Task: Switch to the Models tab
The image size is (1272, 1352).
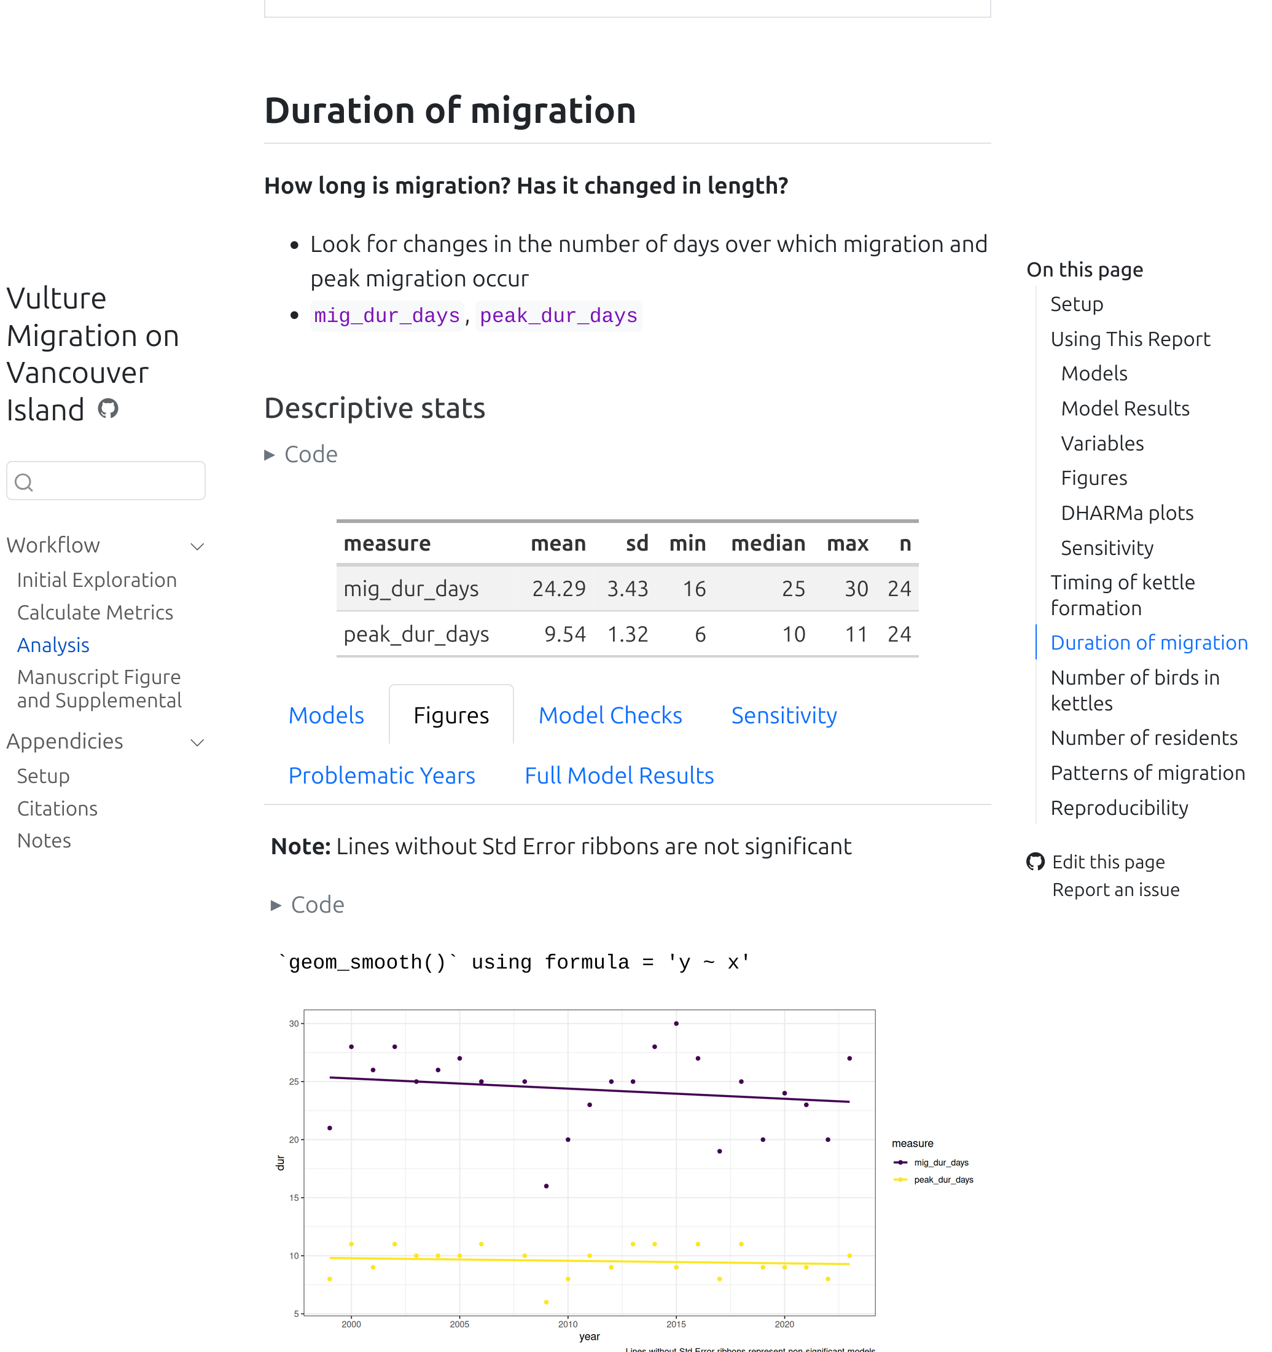Action: pos(326,715)
